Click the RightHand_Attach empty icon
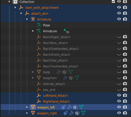 [x=39, y=101]
